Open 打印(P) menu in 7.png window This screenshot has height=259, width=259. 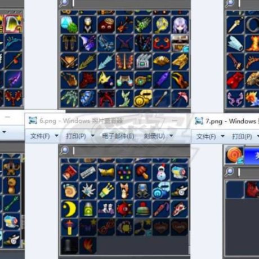(242, 136)
